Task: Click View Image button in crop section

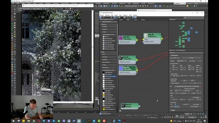Action: 196,97
